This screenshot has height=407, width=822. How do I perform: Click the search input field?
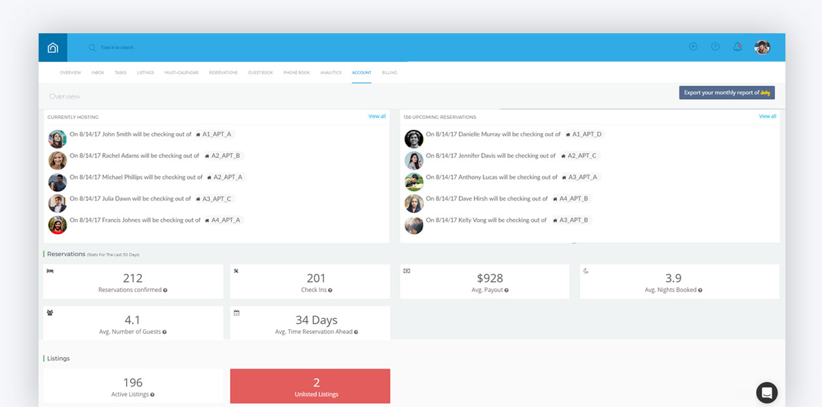click(131, 47)
